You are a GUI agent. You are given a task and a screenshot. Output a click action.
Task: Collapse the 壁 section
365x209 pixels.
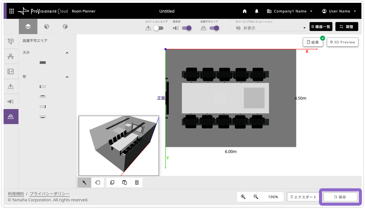67,77
